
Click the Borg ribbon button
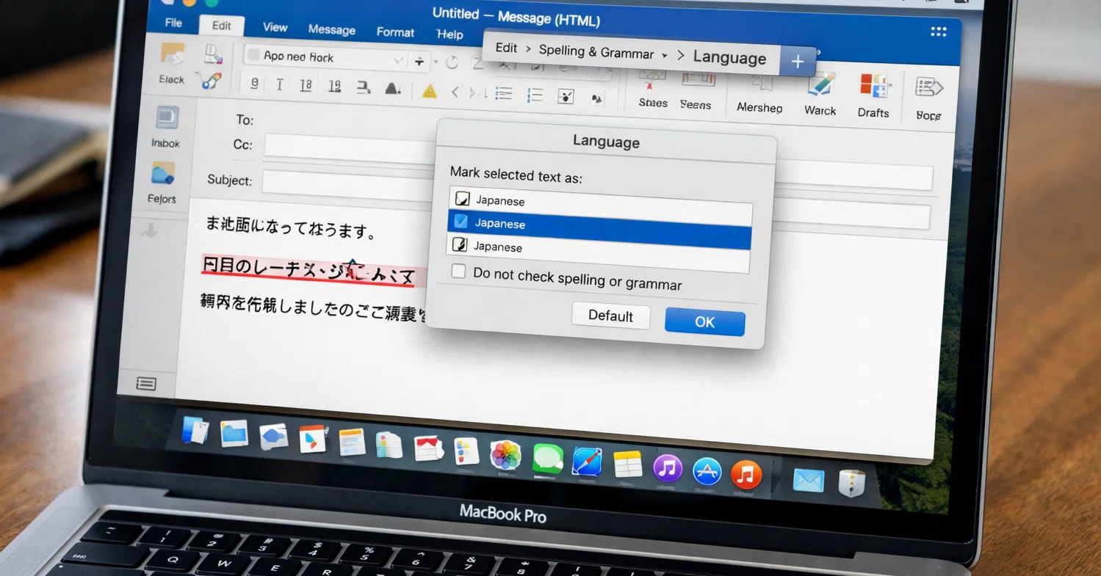tap(928, 98)
